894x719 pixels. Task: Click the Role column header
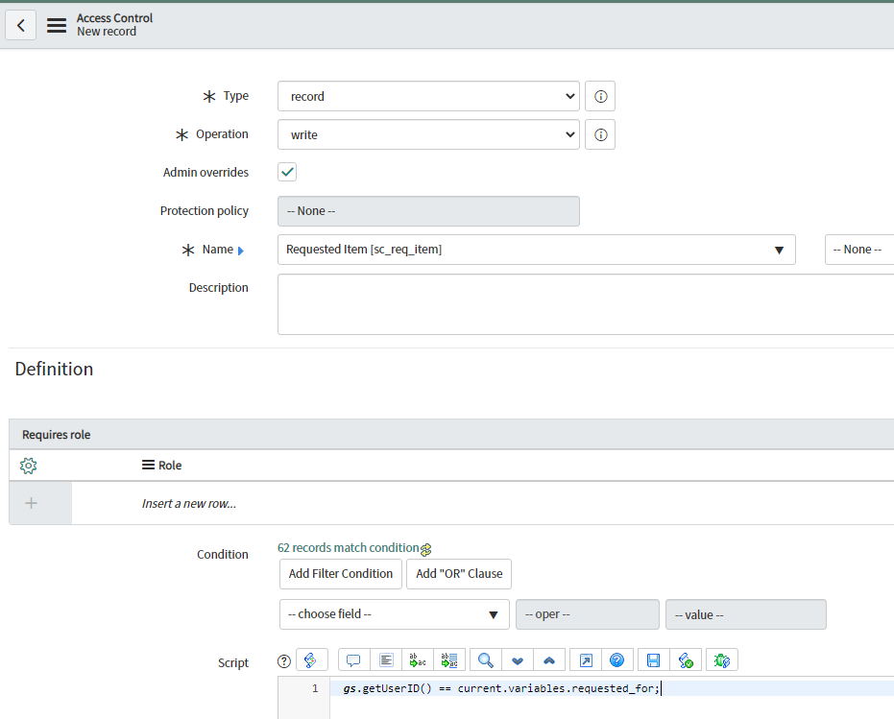(x=170, y=466)
